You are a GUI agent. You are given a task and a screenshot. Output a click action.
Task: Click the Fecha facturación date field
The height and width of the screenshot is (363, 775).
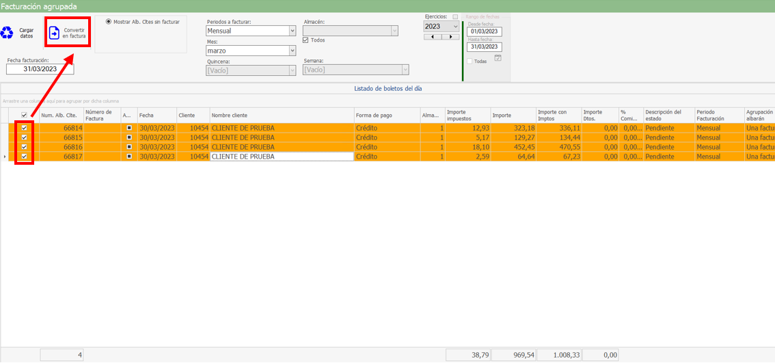40,69
